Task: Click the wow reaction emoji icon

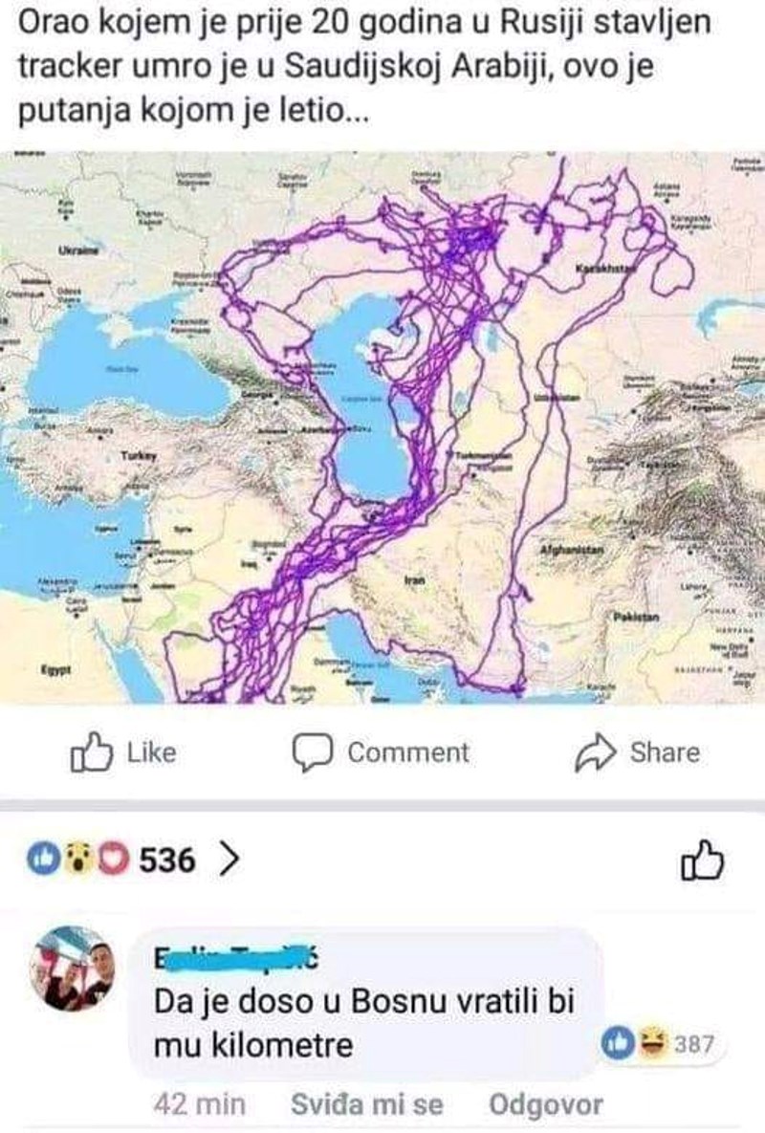Action: pos(77,859)
